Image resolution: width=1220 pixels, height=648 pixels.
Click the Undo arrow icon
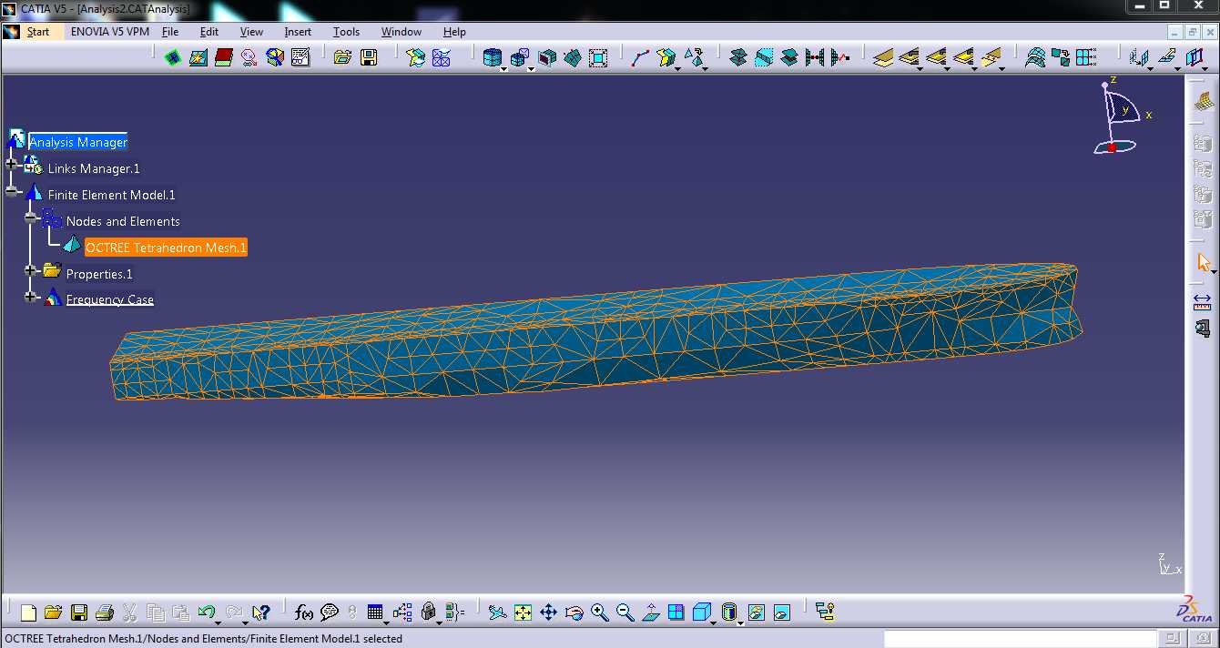207,613
